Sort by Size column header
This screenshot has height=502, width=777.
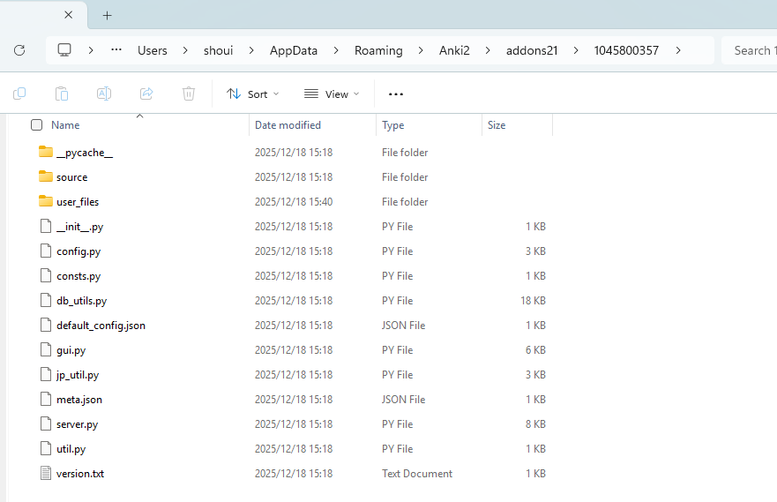coord(497,125)
